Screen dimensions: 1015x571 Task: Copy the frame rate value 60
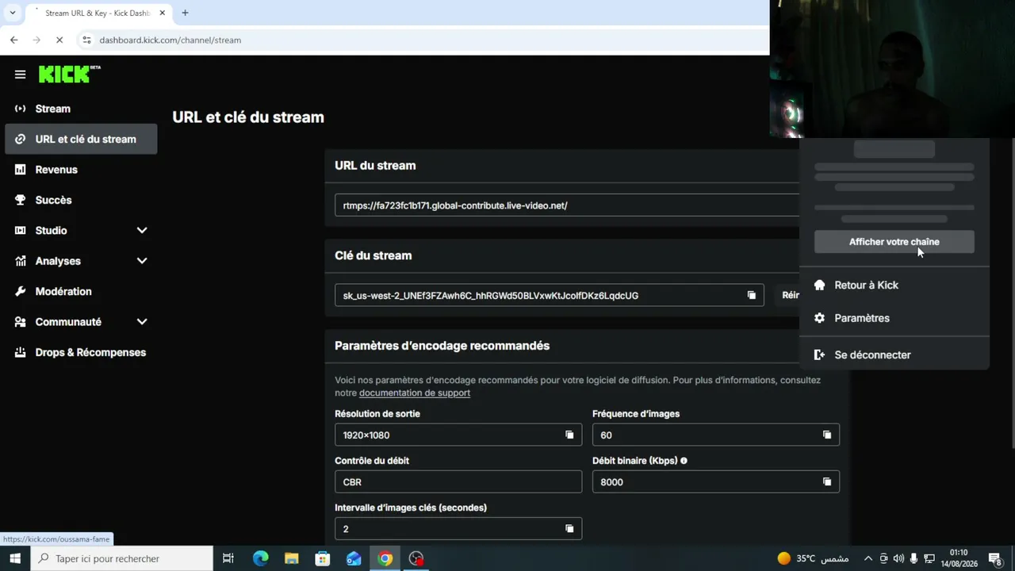[x=826, y=435]
